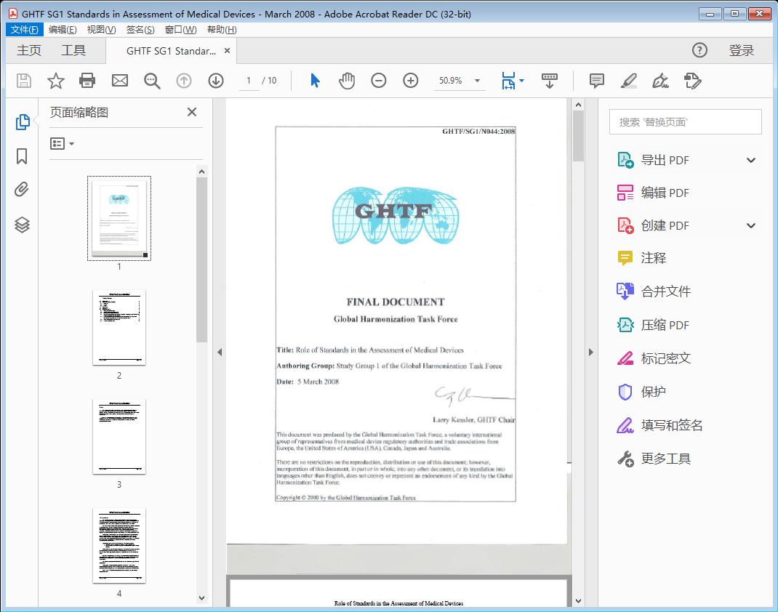This screenshot has width=778, height=612.
Task: Activate the hand pan tool
Action: [347, 81]
